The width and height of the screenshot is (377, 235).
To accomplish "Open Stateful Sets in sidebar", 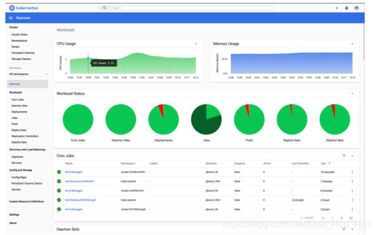I will tap(19, 142).
